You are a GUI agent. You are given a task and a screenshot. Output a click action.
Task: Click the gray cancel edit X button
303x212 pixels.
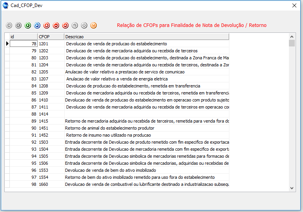point(84,25)
